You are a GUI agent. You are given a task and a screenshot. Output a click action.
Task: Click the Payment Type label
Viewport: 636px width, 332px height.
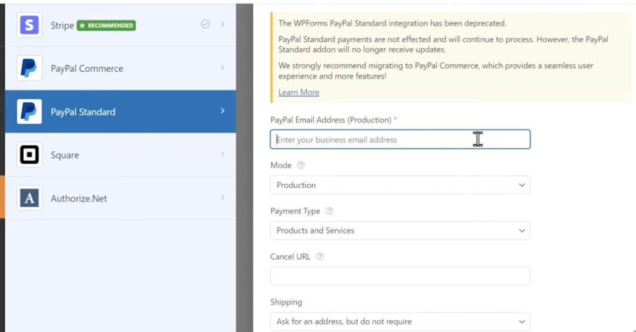(295, 211)
